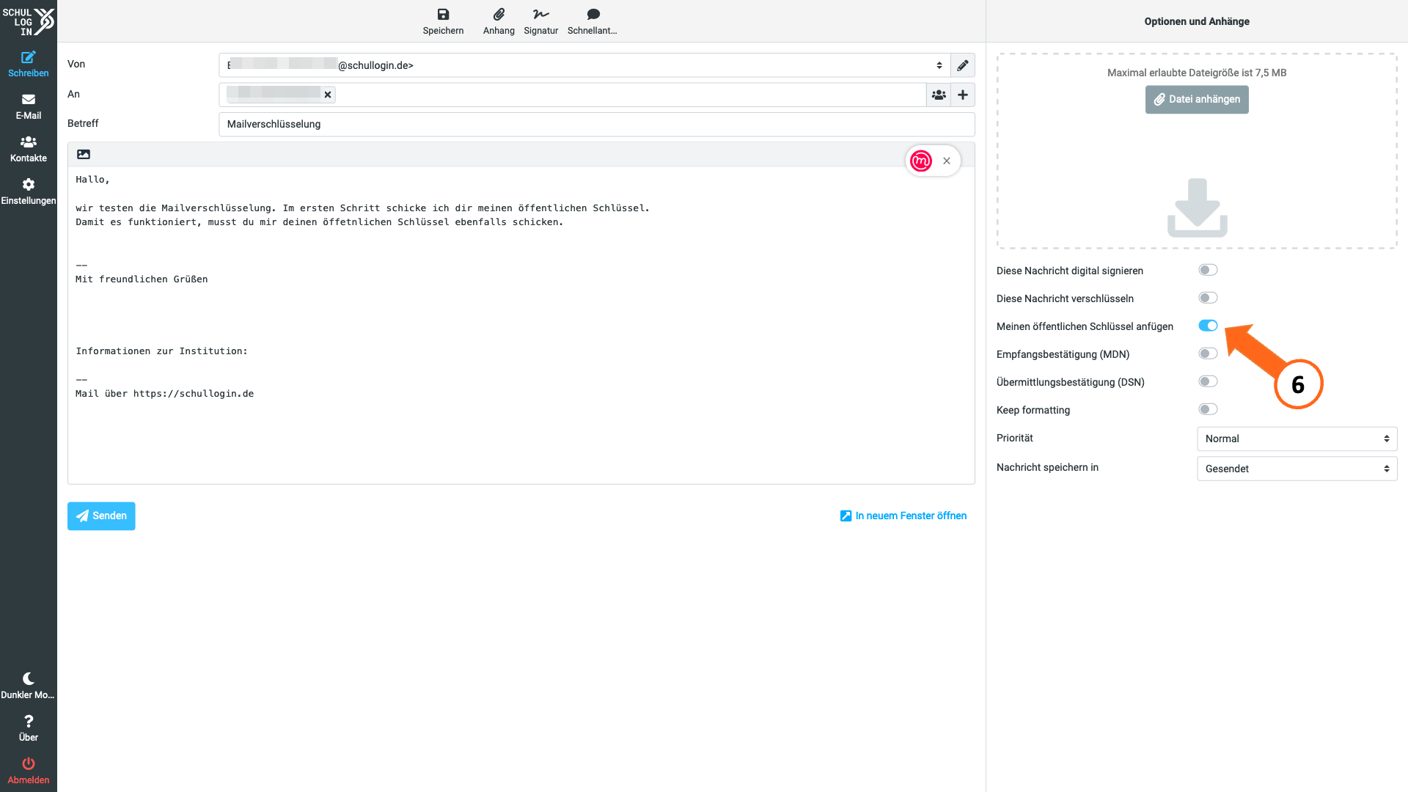Click the Betreff subject field

[596, 124]
